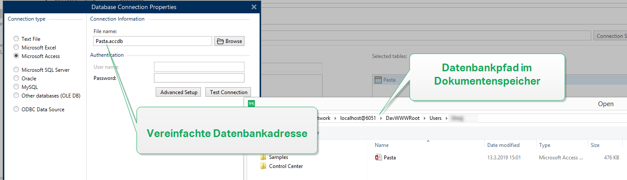
Task: Click the Access file icon beside Pasta
Action: (378, 157)
